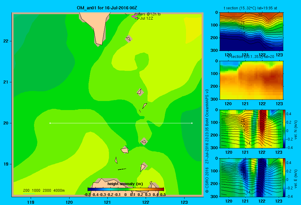
Task: Click the 26 contour label in temperature section
Action: [x=243, y=23]
